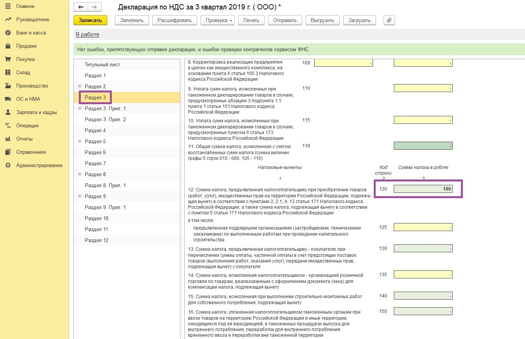Image resolution: width=525 pixels, height=339 pixels.
Task: Open the Отчеты chart section
Action: (x=24, y=139)
